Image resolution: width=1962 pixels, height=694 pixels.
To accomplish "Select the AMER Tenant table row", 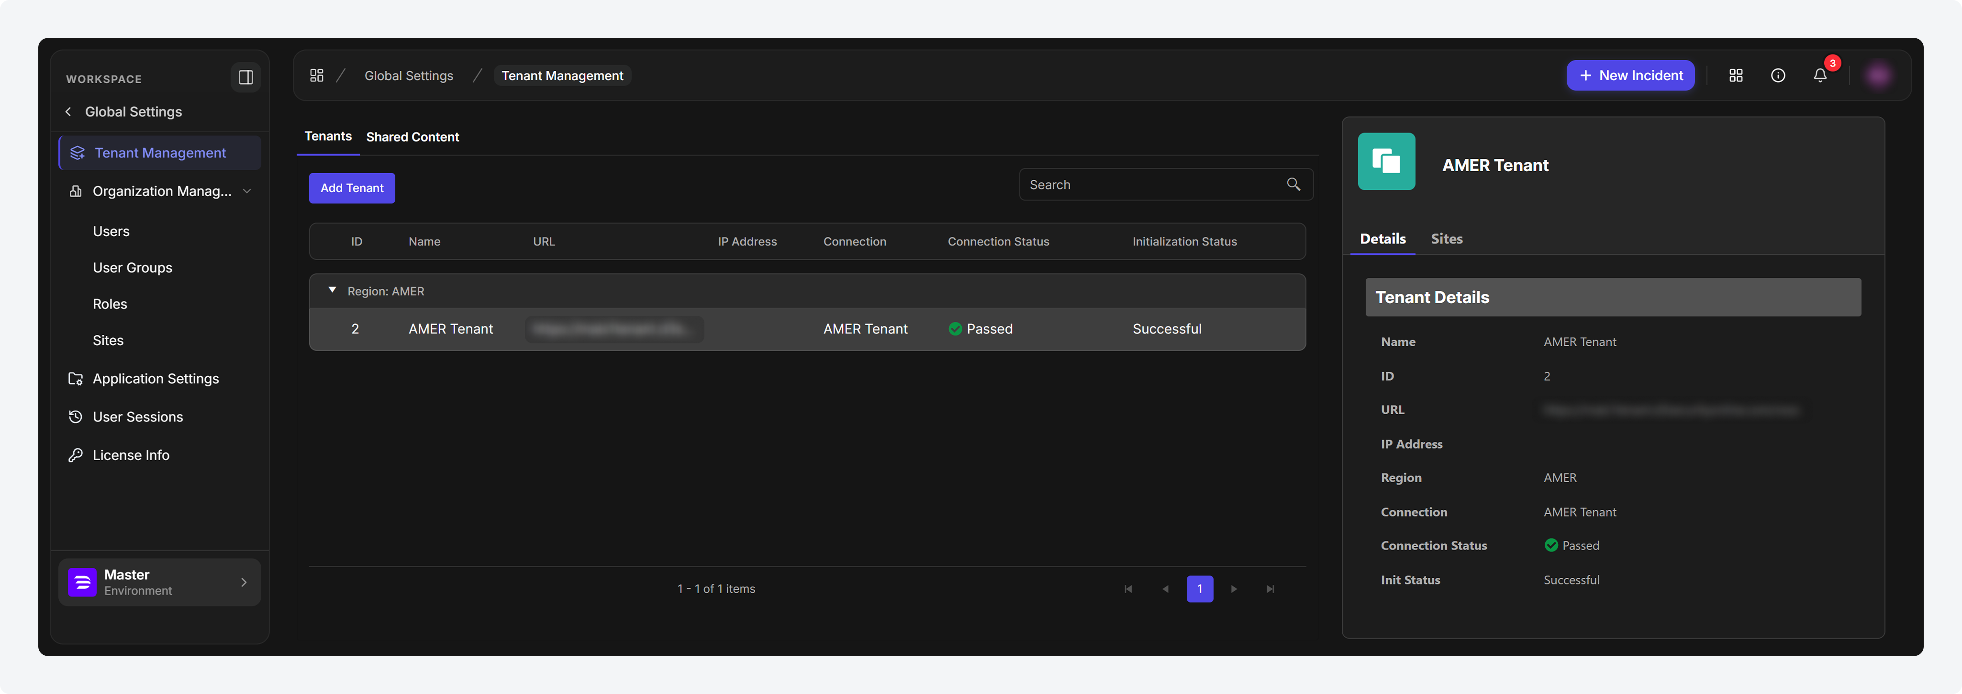I will tap(807, 329).
